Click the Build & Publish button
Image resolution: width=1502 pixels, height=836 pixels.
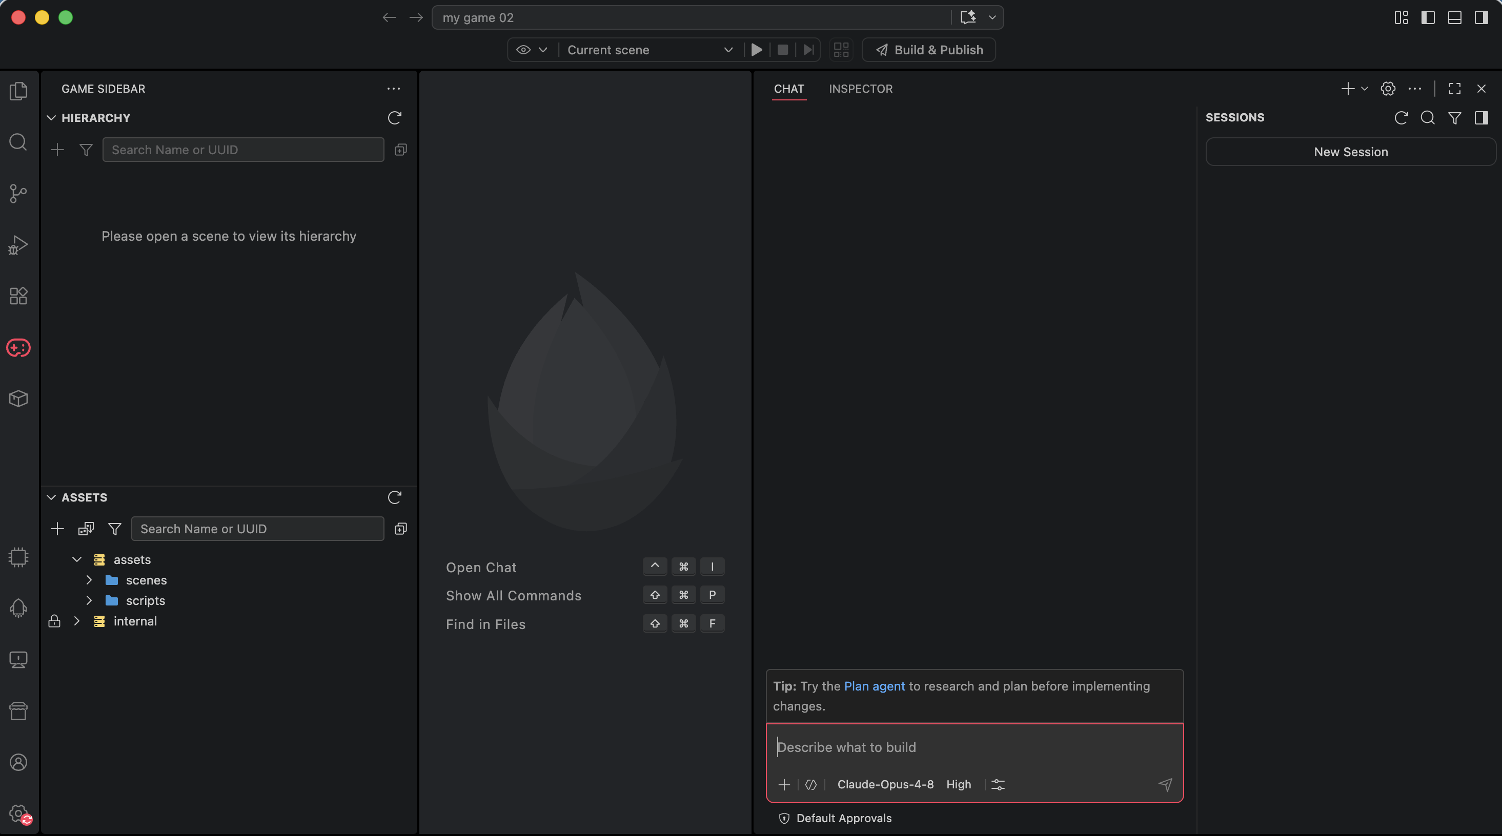(x=929, y=50)
